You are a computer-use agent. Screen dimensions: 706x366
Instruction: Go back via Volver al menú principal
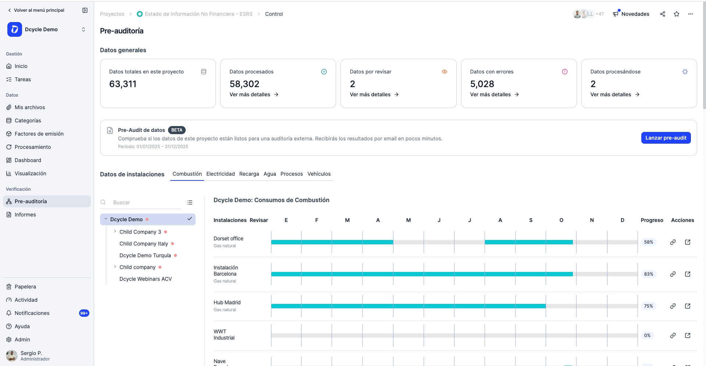pos(36,10)
